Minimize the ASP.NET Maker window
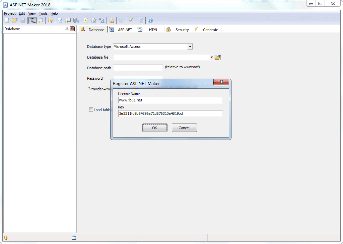Screen dimensions: 343x244 (x=311, y=3)
